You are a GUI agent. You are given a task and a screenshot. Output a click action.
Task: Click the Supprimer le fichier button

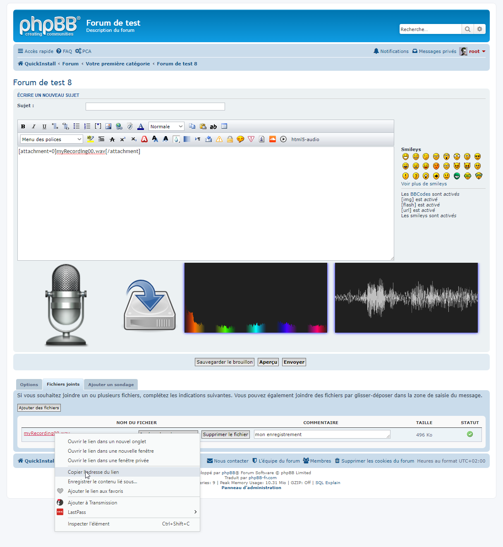pyautogui.click(x=225, y=434)
